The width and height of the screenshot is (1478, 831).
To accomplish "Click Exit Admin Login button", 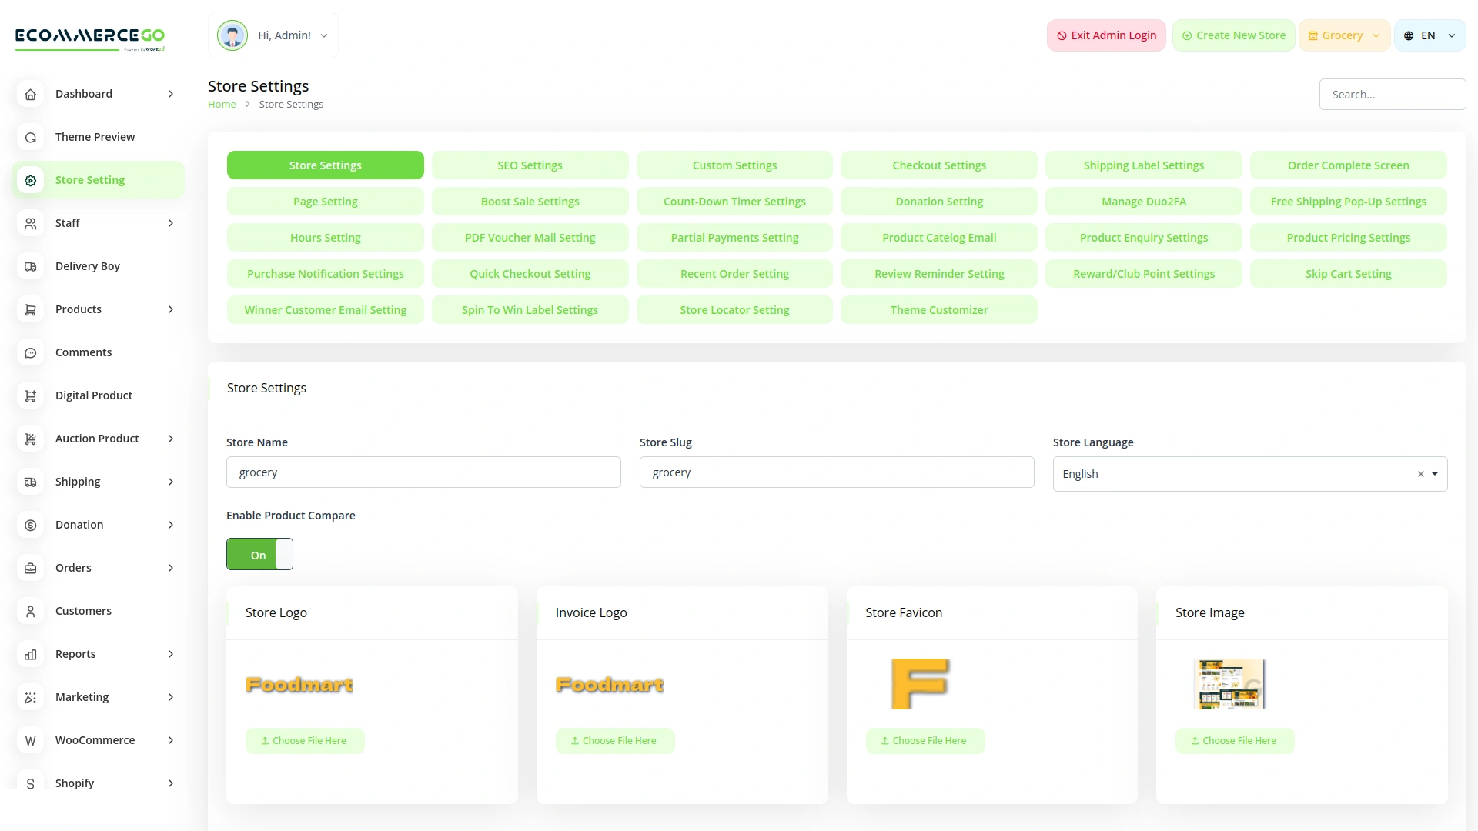I will [1105, 35].
